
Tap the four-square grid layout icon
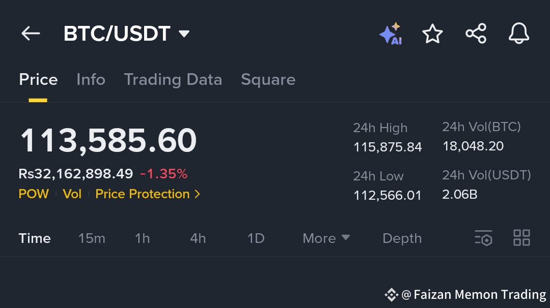click(x=521, y=238)
